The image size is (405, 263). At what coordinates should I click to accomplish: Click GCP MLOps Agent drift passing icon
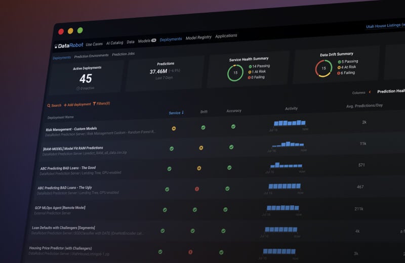pyautogui.click(x=195, y=210)
